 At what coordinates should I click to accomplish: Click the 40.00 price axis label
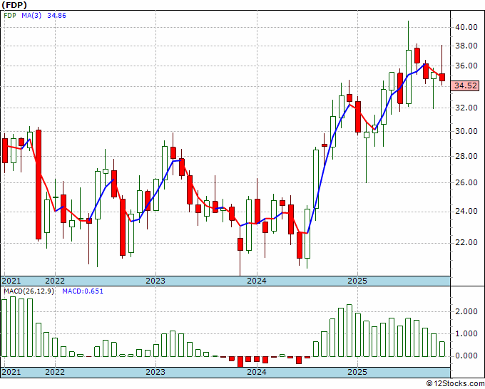coord(466,27)
